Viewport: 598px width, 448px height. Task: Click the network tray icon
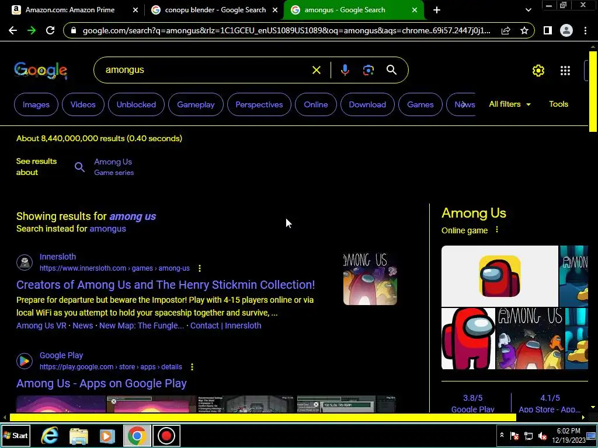coord(528,436)
